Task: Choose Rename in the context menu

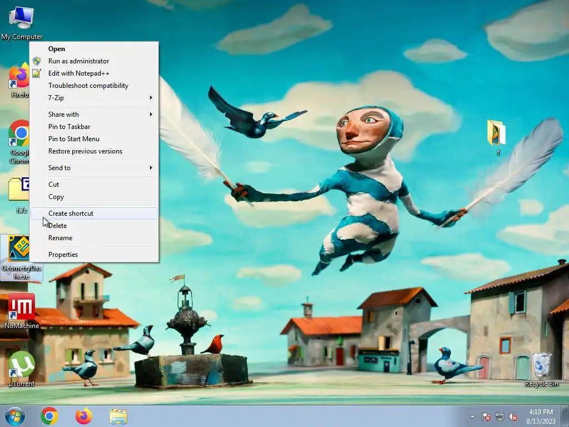Action: [94, 238]
